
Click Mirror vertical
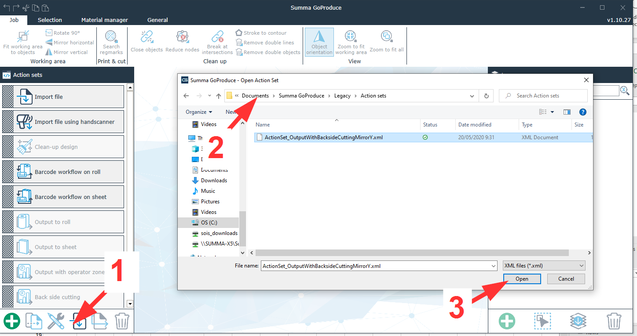66,52
